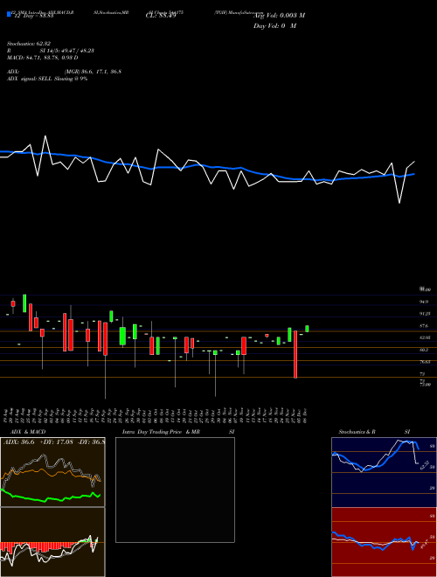Click the last green candle on chart

pos(307,329)
